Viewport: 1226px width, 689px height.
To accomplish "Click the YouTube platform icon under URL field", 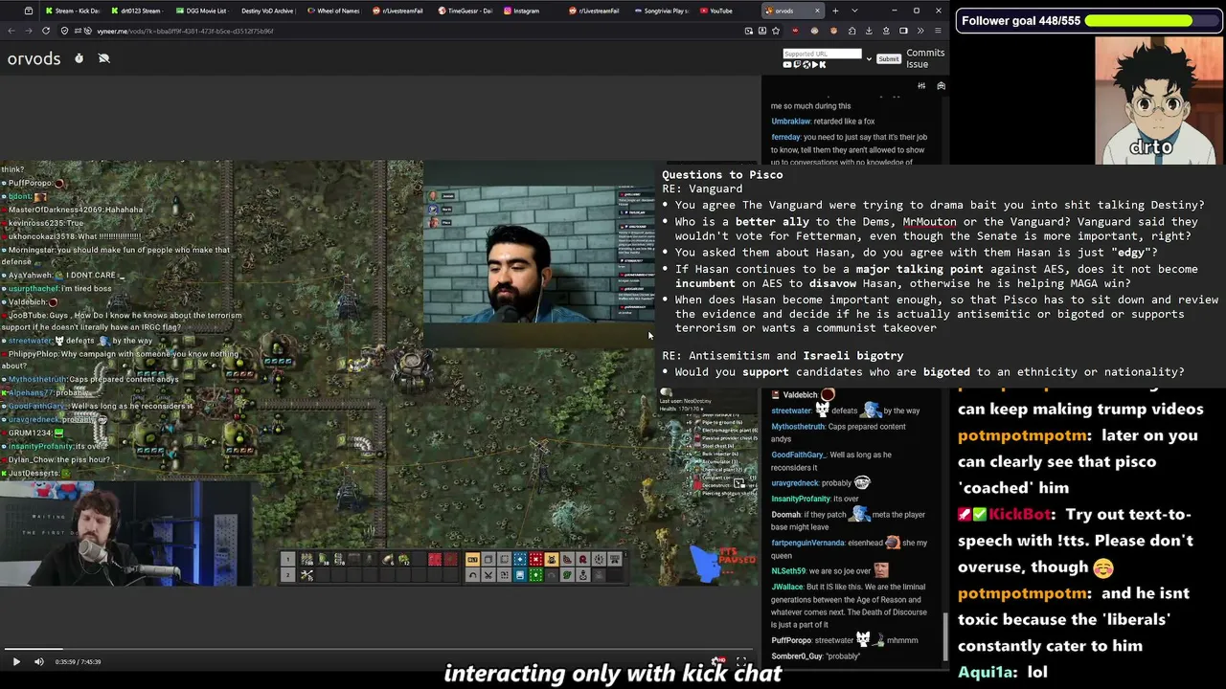I will click(788, 65).
